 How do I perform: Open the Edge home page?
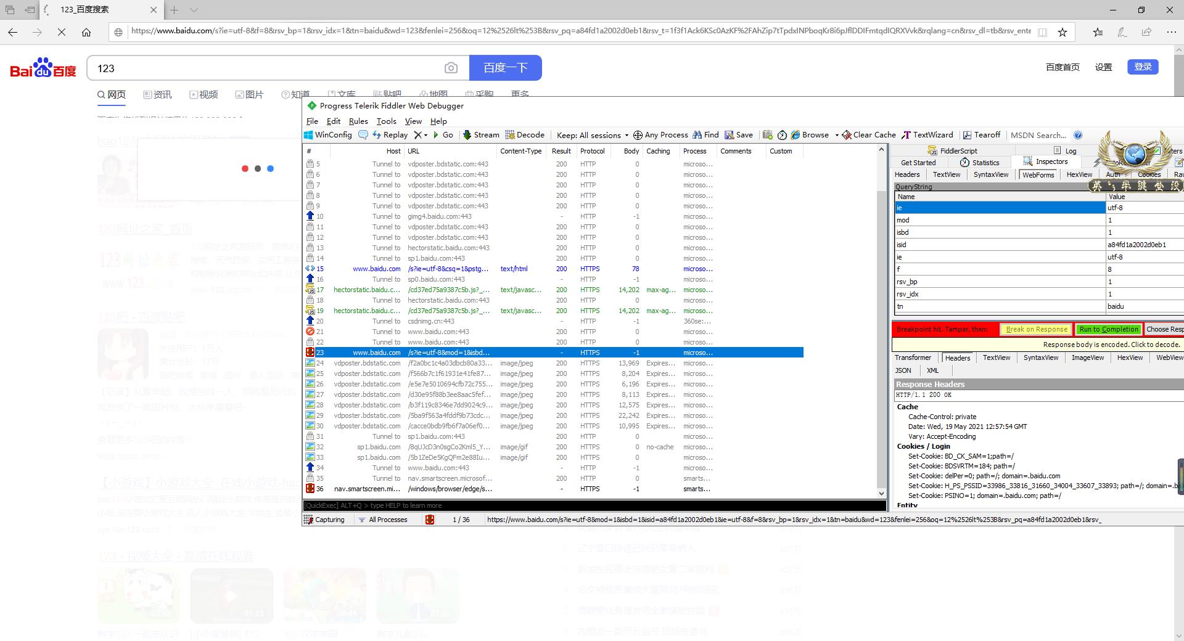coord(86,32)
